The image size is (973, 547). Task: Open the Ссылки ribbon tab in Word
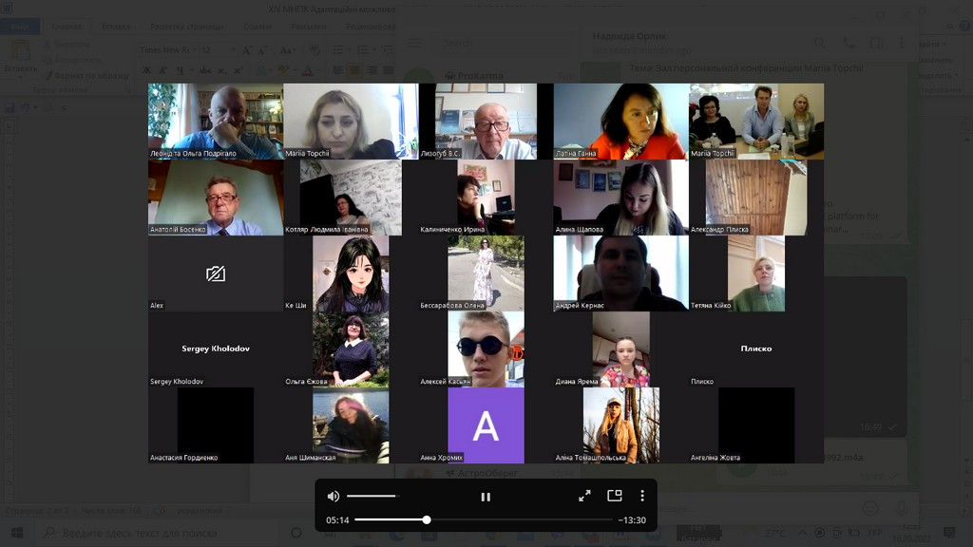(257, 27)
